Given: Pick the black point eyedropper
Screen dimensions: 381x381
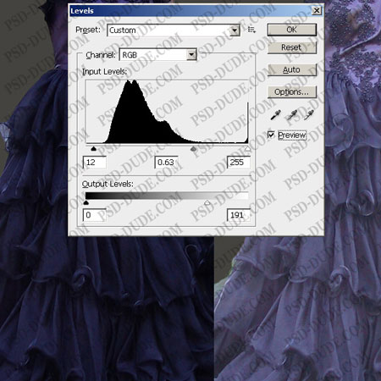Looking at the screenshot, I should [x=275, y=114].
